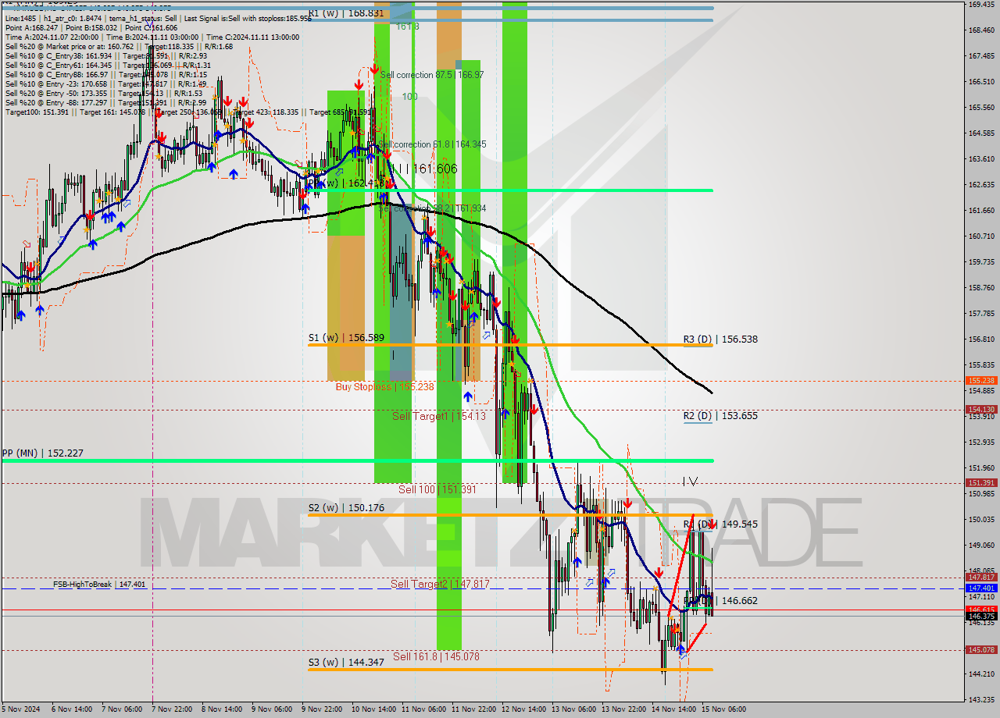
Task: Click the red 154.130 price axis tag
Action: (x=981, y=409)
